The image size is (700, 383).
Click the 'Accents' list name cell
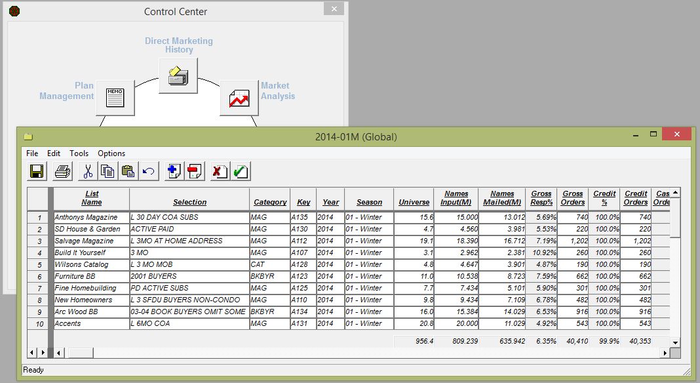(92, 324)
